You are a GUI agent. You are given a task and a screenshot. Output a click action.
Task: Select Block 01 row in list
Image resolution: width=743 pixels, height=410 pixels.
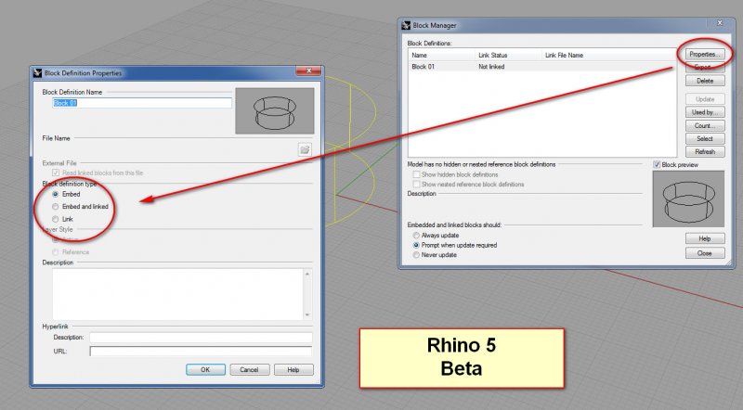pyautogui.click(x=542, y=67)
